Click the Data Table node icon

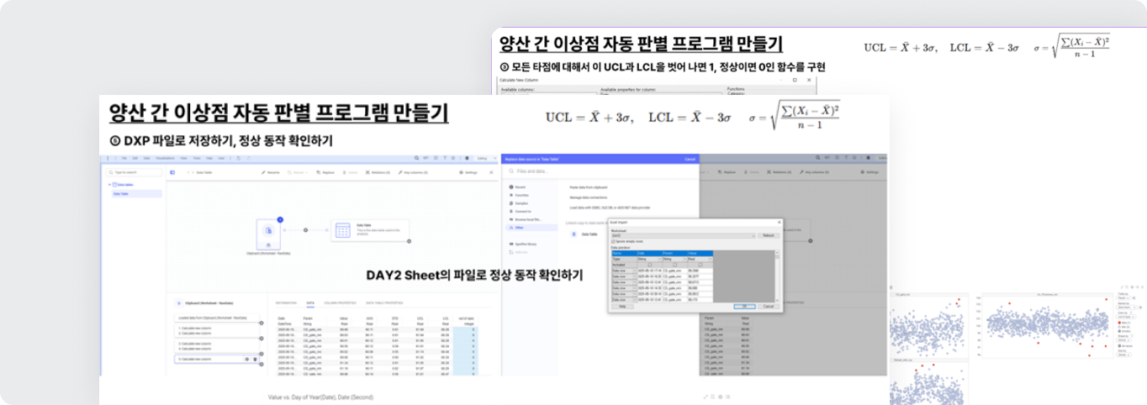(341, 231)
